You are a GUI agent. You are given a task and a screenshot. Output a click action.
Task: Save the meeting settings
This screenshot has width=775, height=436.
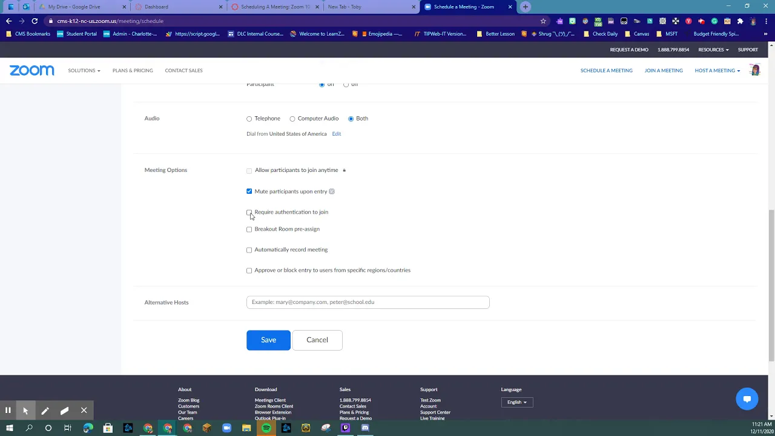tap(268, 340)
